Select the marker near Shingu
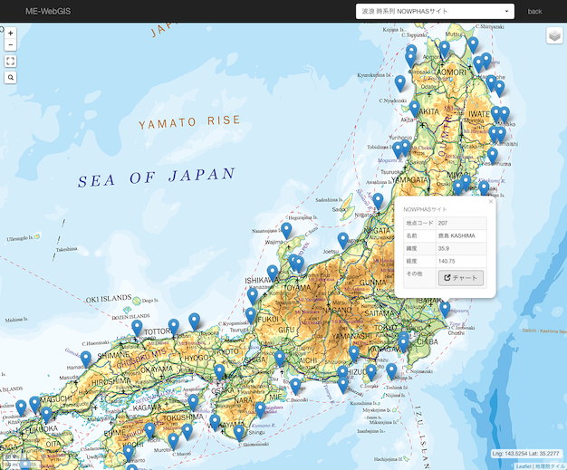 [x=260, y=409]
